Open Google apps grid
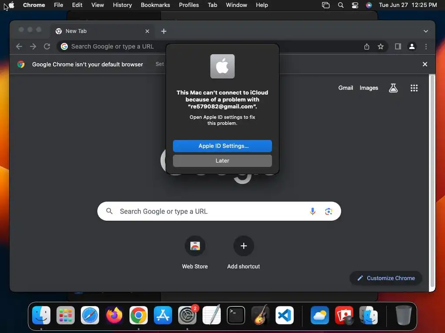 414,88
